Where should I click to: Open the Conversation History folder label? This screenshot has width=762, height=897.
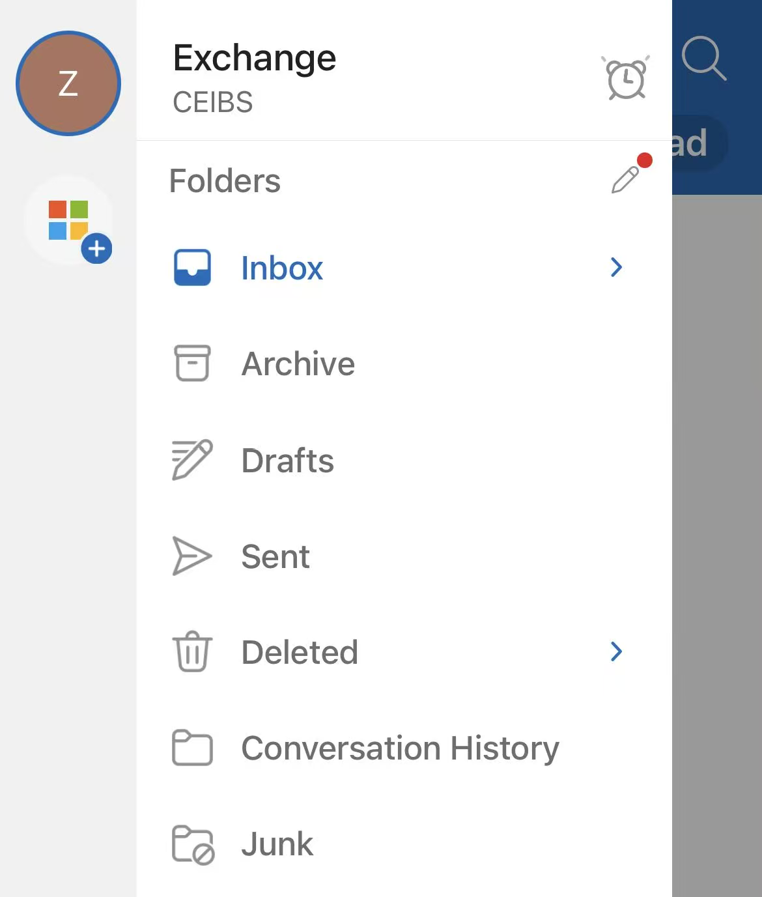click(x=400, y=748)
